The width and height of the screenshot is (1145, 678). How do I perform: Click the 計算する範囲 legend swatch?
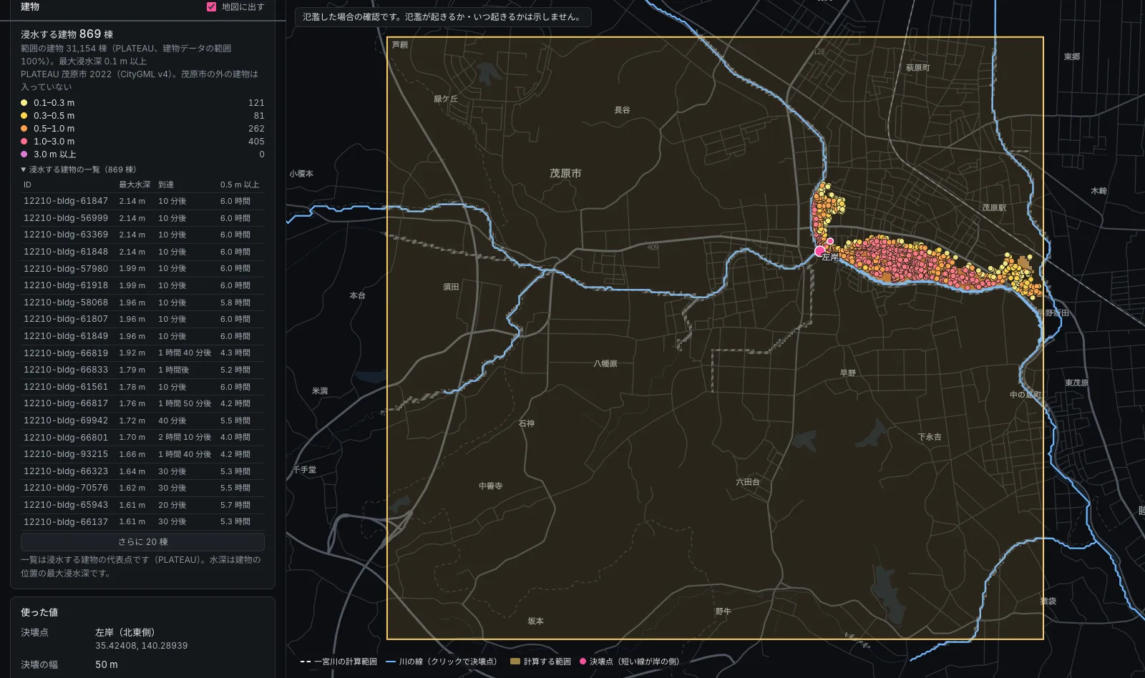[515, 662]
